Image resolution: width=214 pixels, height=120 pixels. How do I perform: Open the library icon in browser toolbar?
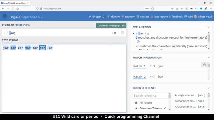[182, 9]
